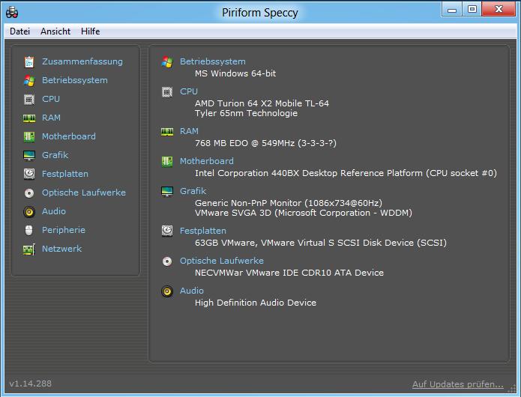Click 'High Definition Audio Device' text

256,303
